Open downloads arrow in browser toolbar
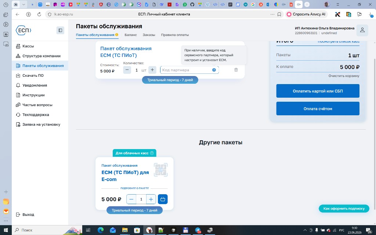The height and width of the screenshot is (235, 376). pyautogui.click(x=371, y=14)
